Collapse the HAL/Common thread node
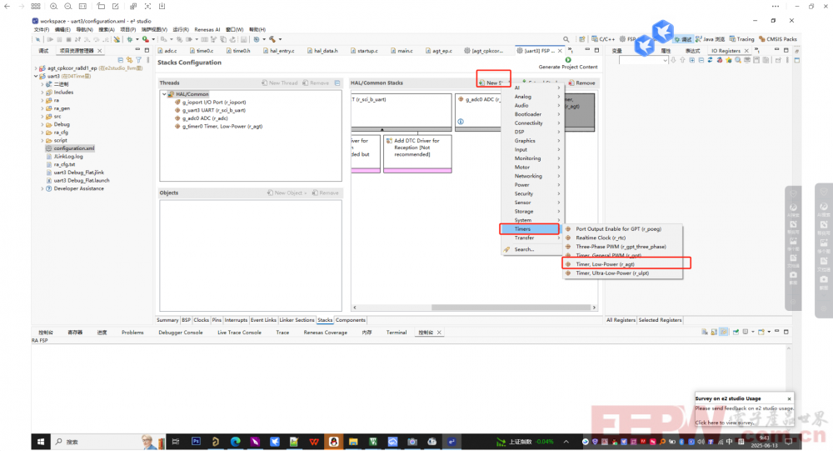The image size is (833, 451). point(164,94)
